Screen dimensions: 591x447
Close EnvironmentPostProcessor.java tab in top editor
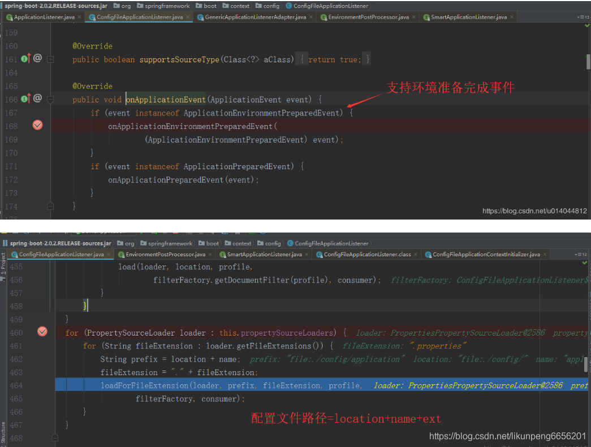click(413, 17)
